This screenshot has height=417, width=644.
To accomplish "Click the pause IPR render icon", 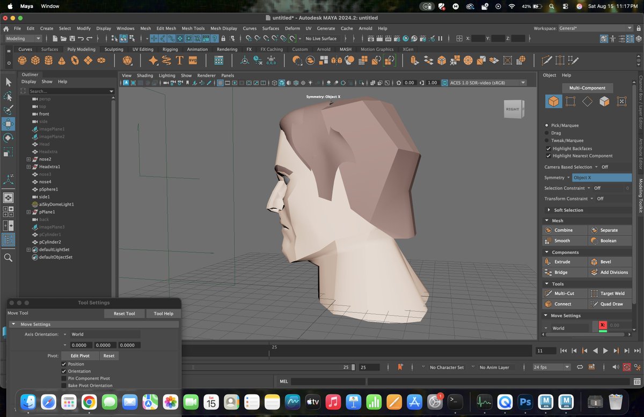I will [440, 39].
